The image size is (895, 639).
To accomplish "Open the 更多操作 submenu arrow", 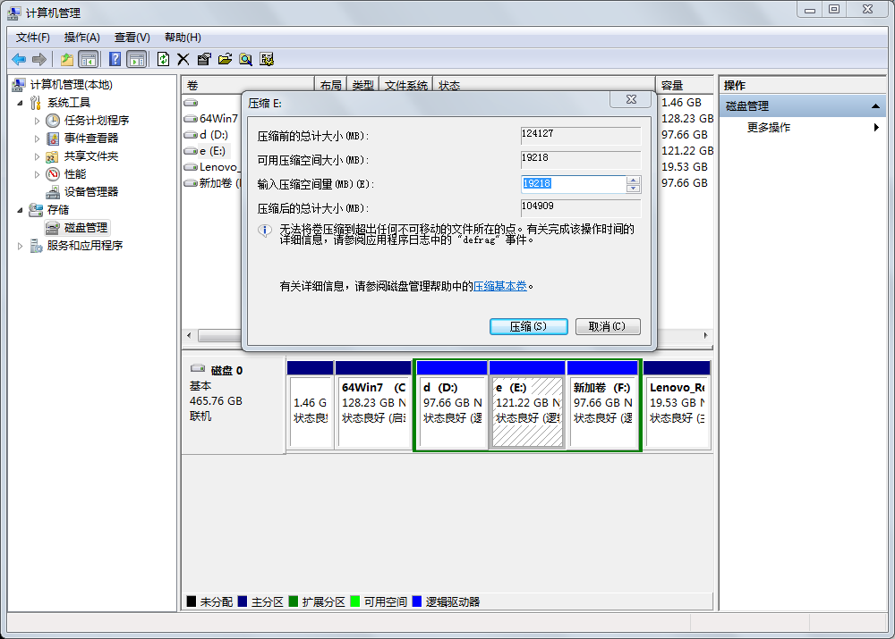I will 876,128.
